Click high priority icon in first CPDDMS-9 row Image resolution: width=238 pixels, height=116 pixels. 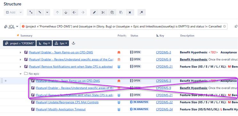119,59
